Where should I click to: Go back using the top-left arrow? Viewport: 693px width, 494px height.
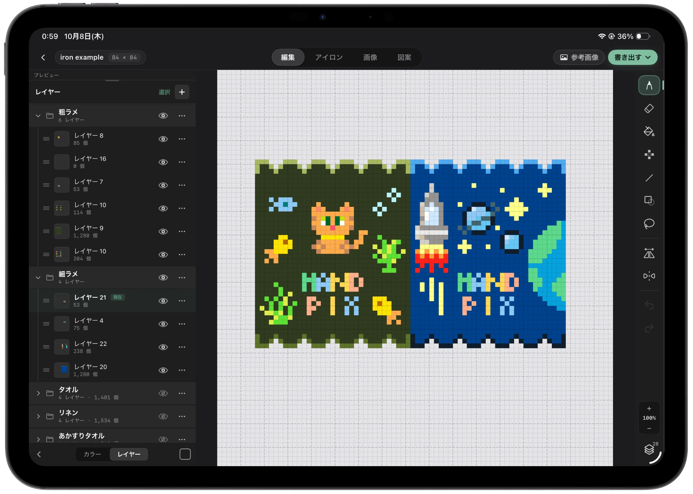(43, 57)
